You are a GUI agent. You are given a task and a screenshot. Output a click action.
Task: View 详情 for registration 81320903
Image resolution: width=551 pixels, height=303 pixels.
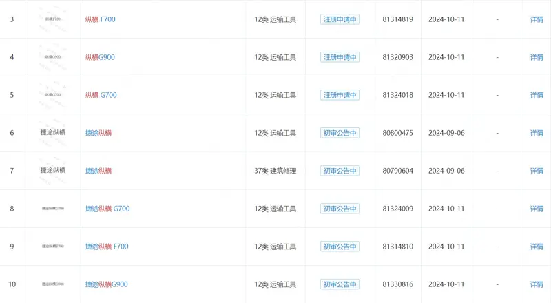pyautogui.click(x=537, y=57)
